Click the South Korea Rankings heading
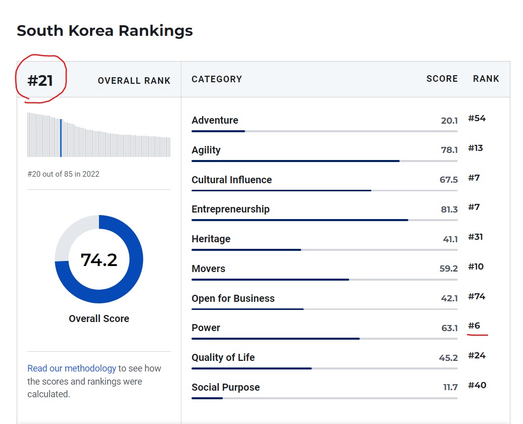 [105, 31]
